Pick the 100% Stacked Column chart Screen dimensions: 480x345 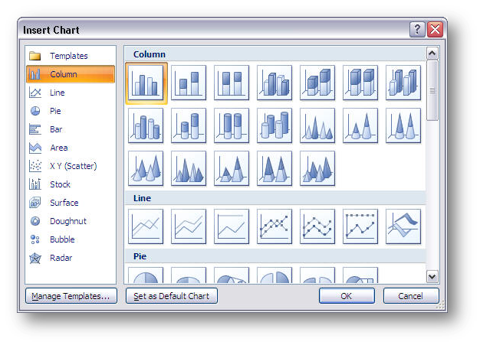click(232, 83)
